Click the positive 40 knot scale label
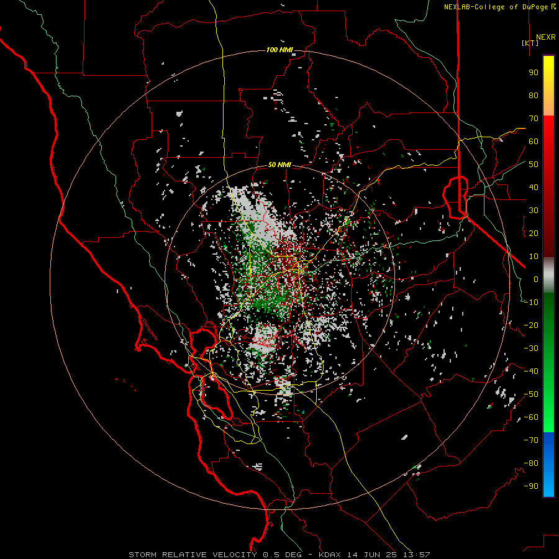The height and width of the screenshot is (559, 559). (534, 188)
